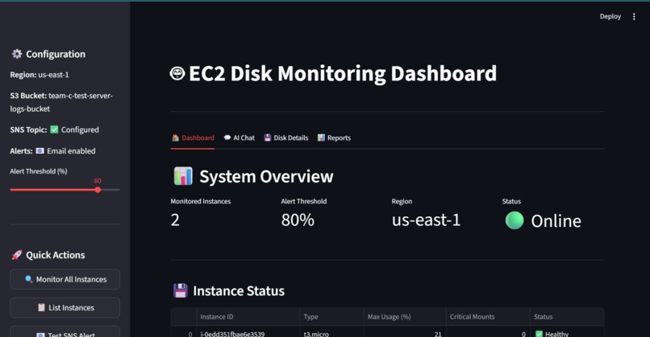
Task: Click the green Healthy status checkmark
Action: (539, 334)
